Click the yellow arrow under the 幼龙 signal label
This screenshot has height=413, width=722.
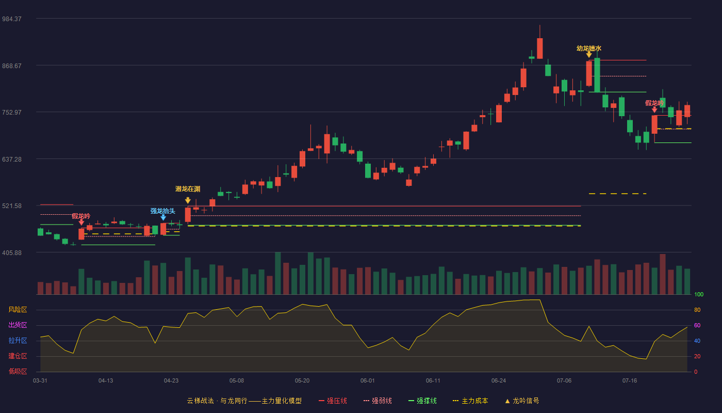[x=589, y=54]
